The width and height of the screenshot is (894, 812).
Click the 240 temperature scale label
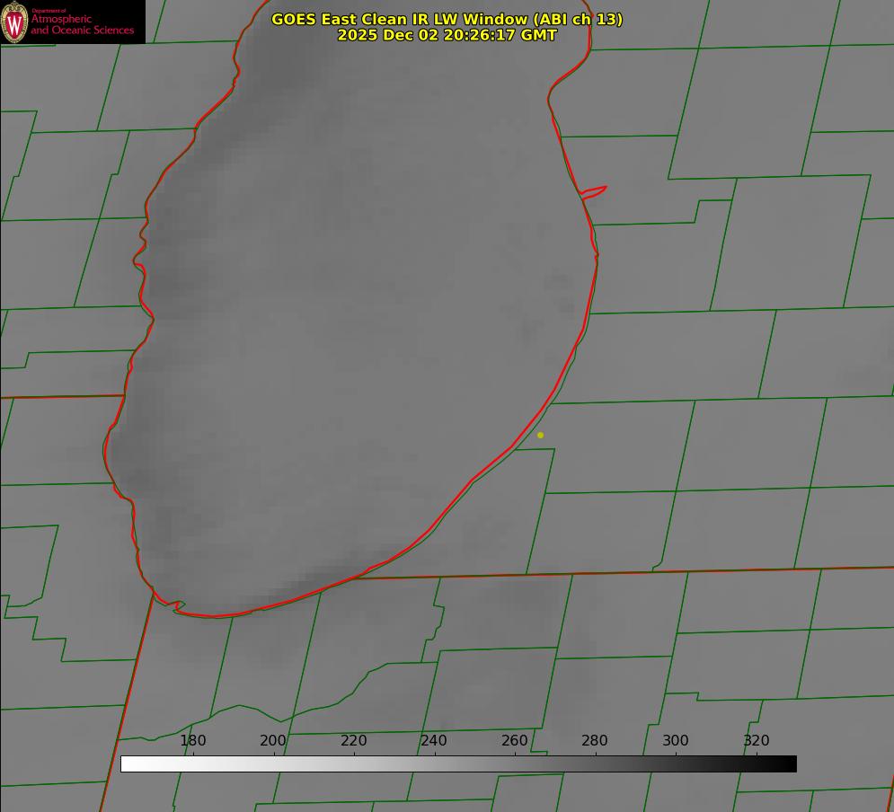click(x=434, y=740)
